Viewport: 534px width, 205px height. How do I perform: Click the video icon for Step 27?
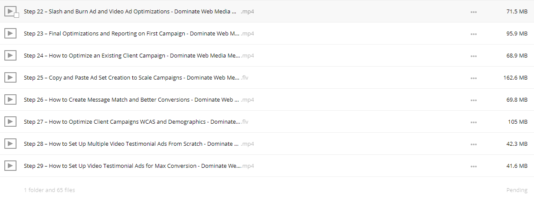[10, 122]
